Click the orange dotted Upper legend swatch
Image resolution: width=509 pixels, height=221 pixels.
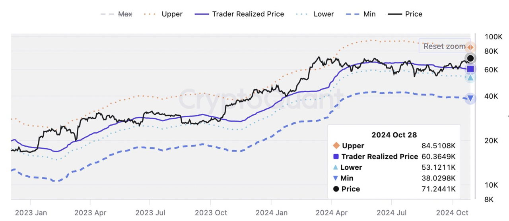(150, 14)
